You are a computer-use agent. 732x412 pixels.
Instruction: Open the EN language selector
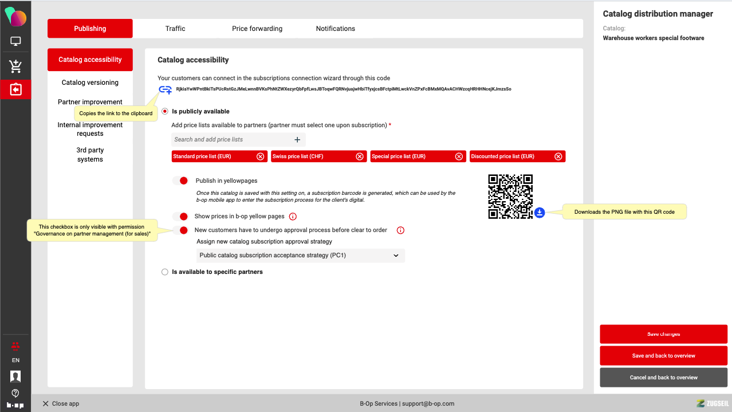[15, 360]
